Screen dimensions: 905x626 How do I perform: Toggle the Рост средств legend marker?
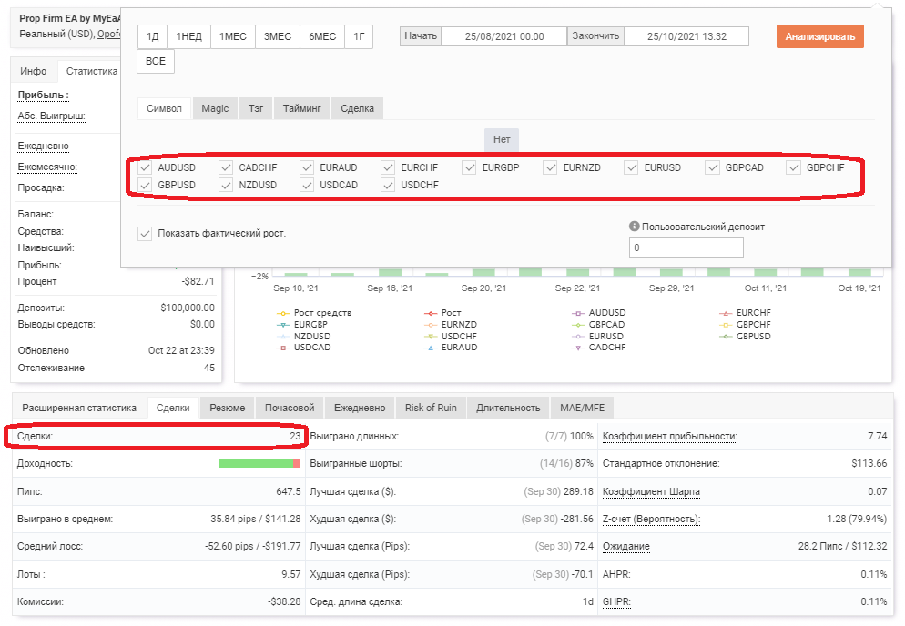(x=283, y=313)
